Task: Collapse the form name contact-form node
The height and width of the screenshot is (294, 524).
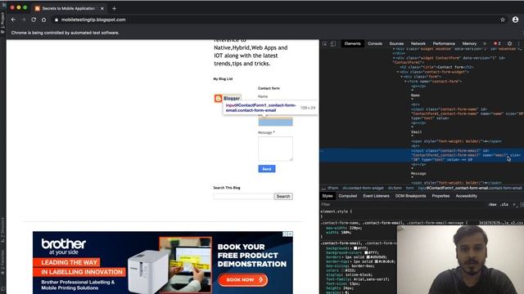Action: (406, 81)
